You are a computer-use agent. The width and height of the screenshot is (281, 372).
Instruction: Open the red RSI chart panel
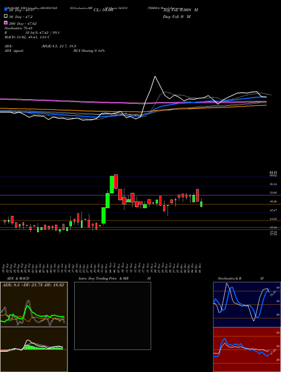coord(247,349)
